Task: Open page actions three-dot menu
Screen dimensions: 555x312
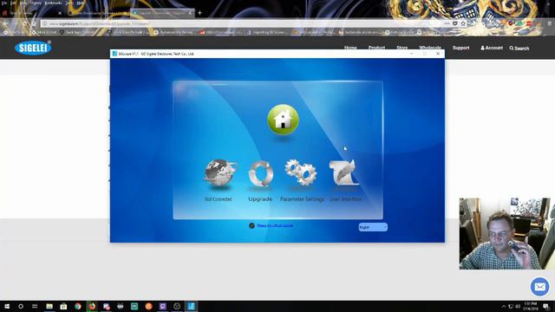Action: pos(447,23)
